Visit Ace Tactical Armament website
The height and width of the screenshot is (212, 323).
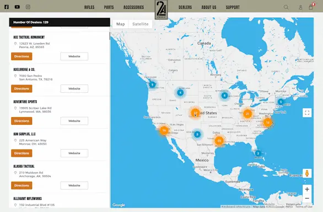[74, 56]
